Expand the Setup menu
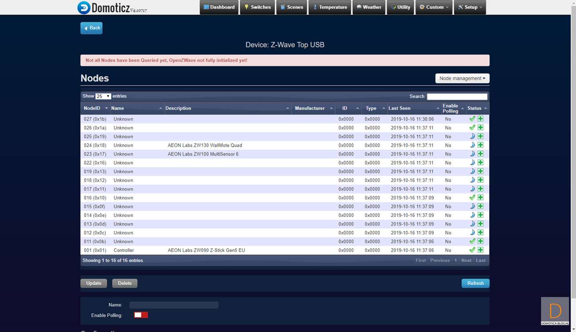Viewport: 576px width, 332px height. coord(471,7)
